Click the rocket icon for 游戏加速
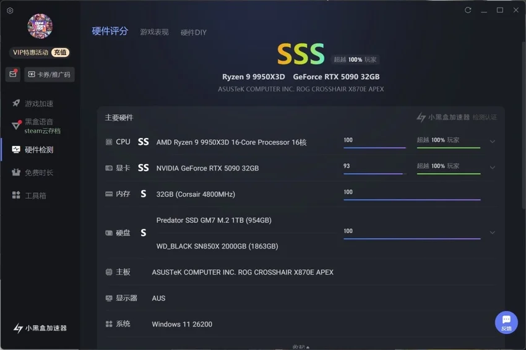 coord(16,103)
